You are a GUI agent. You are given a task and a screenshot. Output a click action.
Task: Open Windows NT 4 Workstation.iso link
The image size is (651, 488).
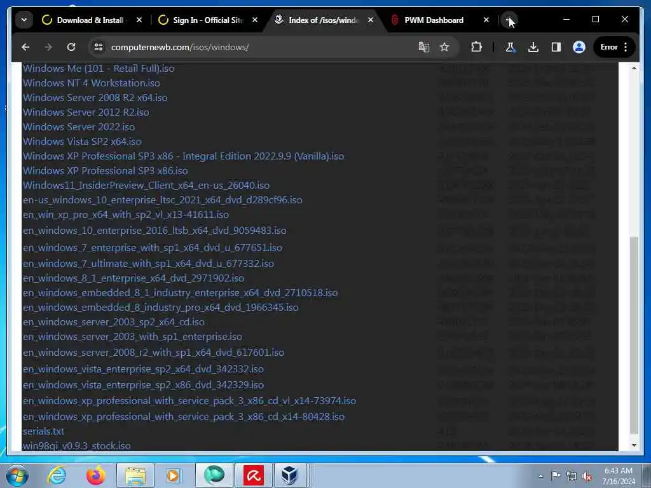(x=92, y=83)
